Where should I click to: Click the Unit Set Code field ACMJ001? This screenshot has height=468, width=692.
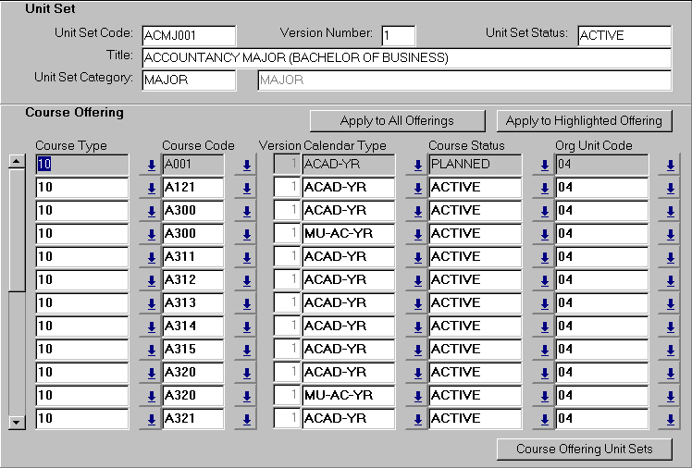[189, 35]
